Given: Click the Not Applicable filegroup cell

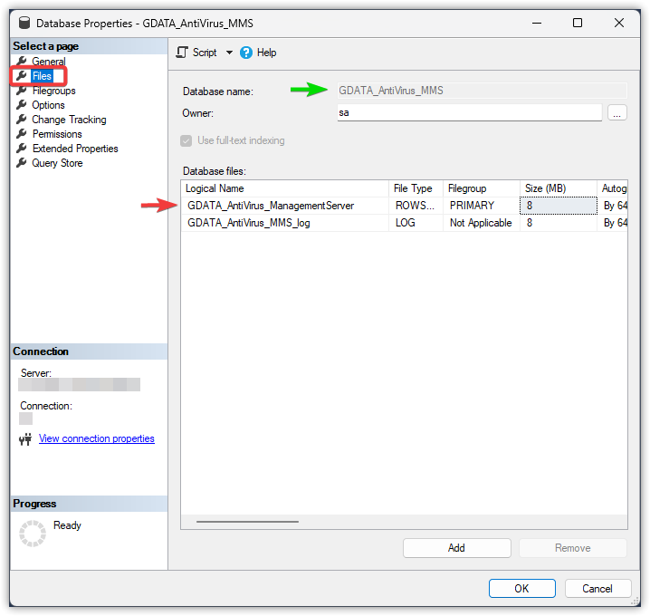Looking at the screenshot, I should pos(482,223).
